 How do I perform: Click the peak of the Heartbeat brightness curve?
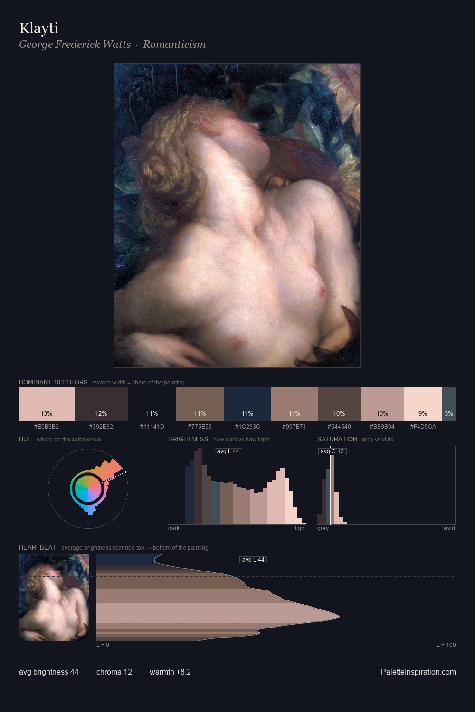339,617
